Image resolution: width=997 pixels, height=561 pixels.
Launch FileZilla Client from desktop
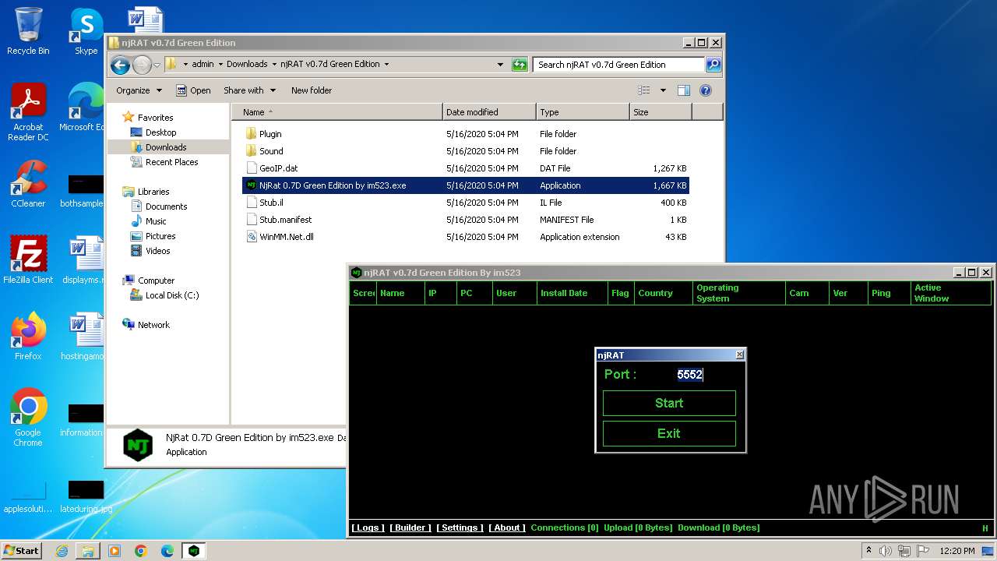tap(28, 260)
